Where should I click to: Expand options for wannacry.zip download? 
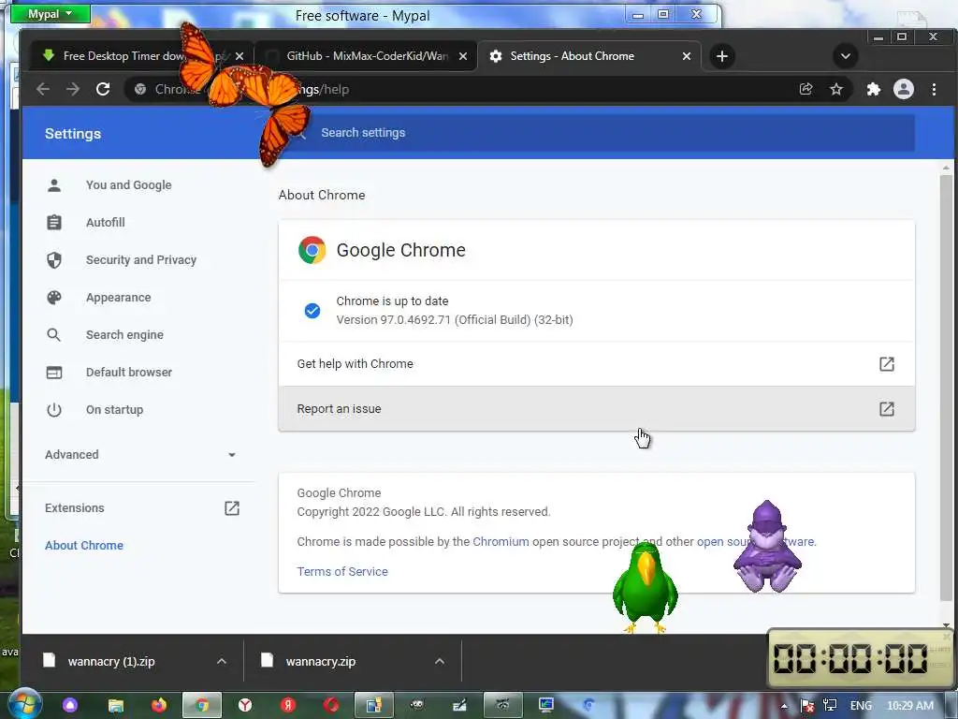click(x=440, y=662)
